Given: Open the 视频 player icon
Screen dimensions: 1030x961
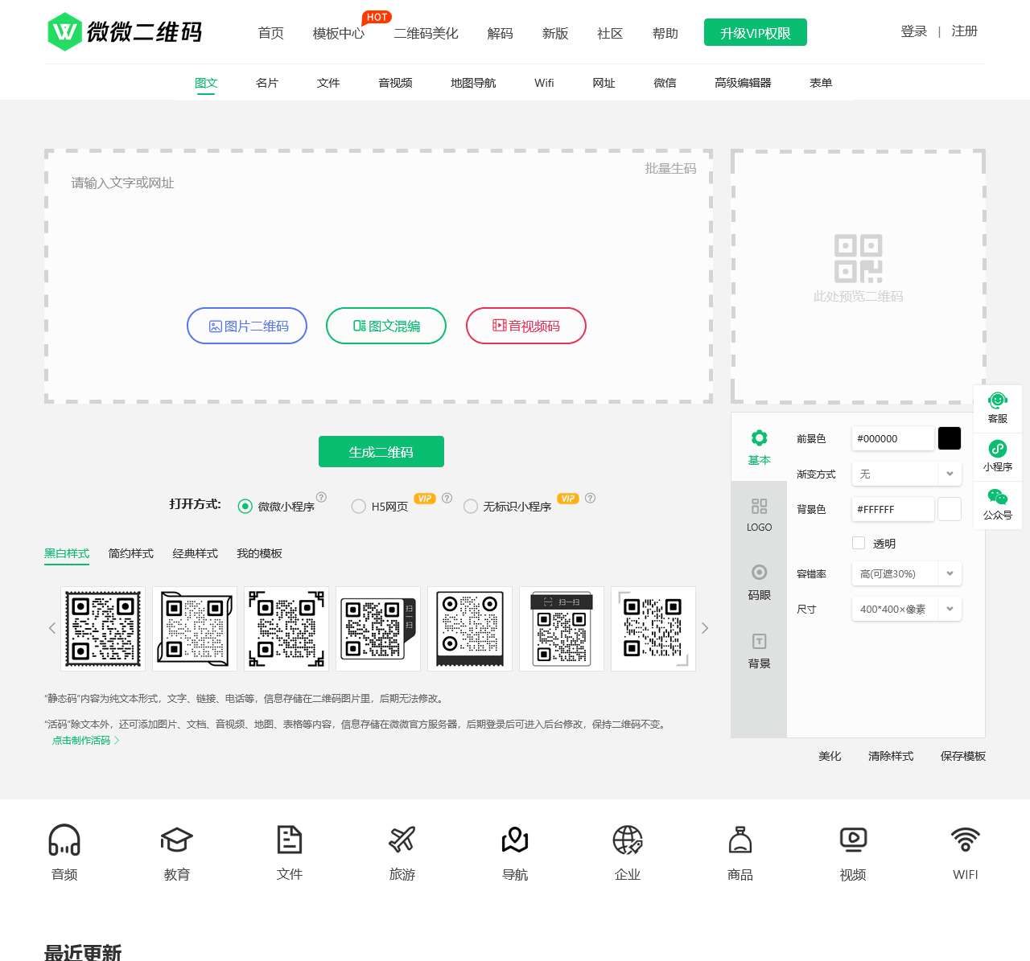Looking at the screenshot, I should coord(853,840).
